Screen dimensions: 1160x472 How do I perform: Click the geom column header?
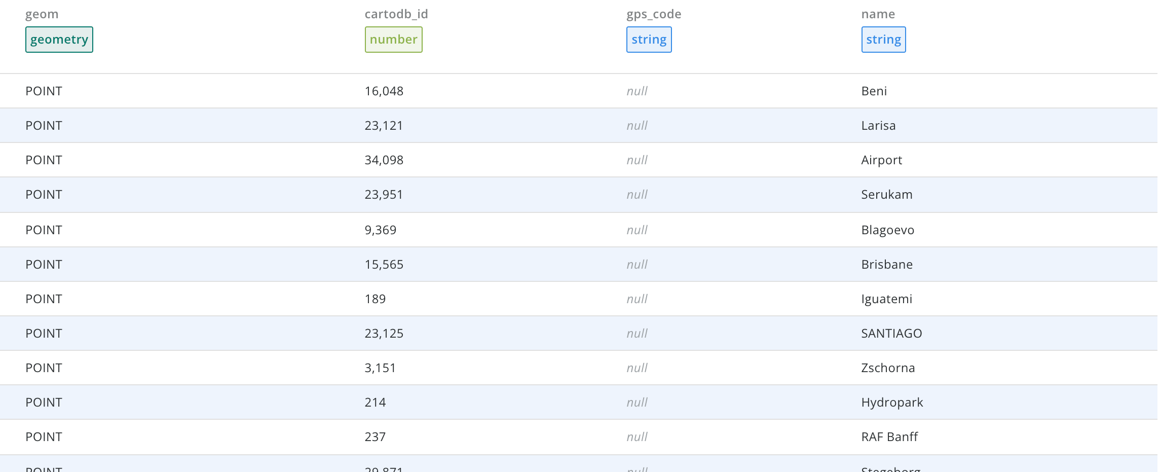(42, 14)
